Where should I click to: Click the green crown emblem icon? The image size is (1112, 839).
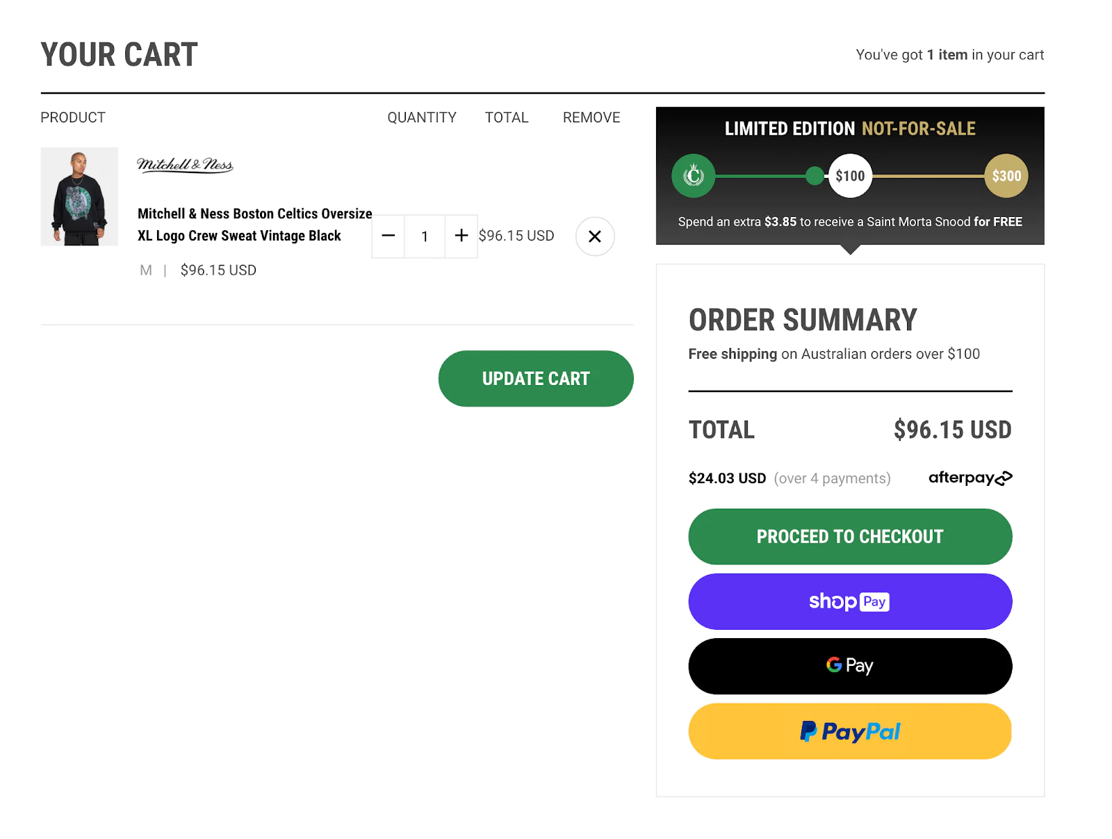pos(693,176)
